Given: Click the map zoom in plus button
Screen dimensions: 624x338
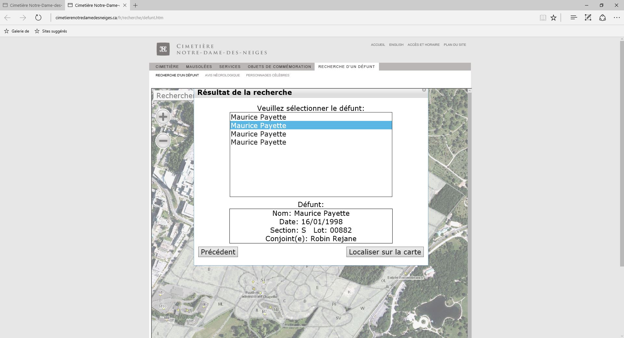Looking at the screenshot, I should click(x=163, y=117).
